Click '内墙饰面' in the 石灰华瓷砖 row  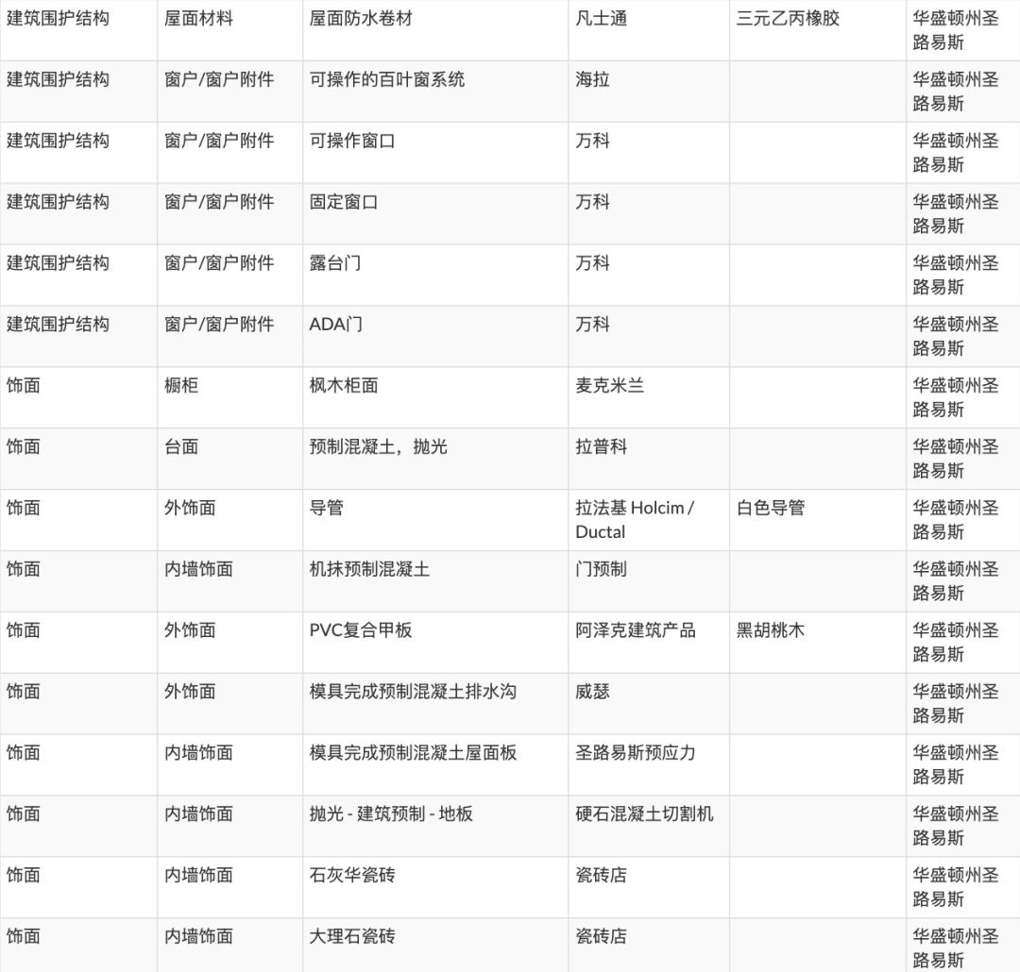pyautogui.click(x=198, y=874)
